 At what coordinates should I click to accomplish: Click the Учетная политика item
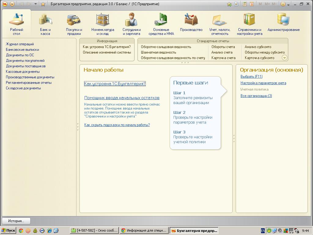pyautogui.click(x=255, y=89)
